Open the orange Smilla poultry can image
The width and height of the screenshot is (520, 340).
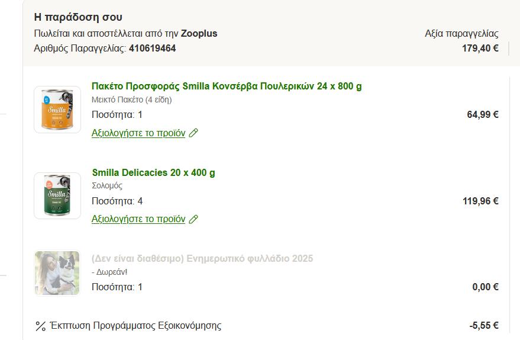pos(57,110)
